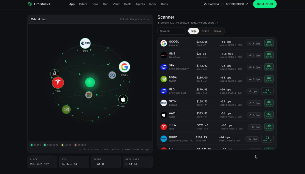Click the OPEN GAPS 0 of 51 card

click(x=138, y=162)
